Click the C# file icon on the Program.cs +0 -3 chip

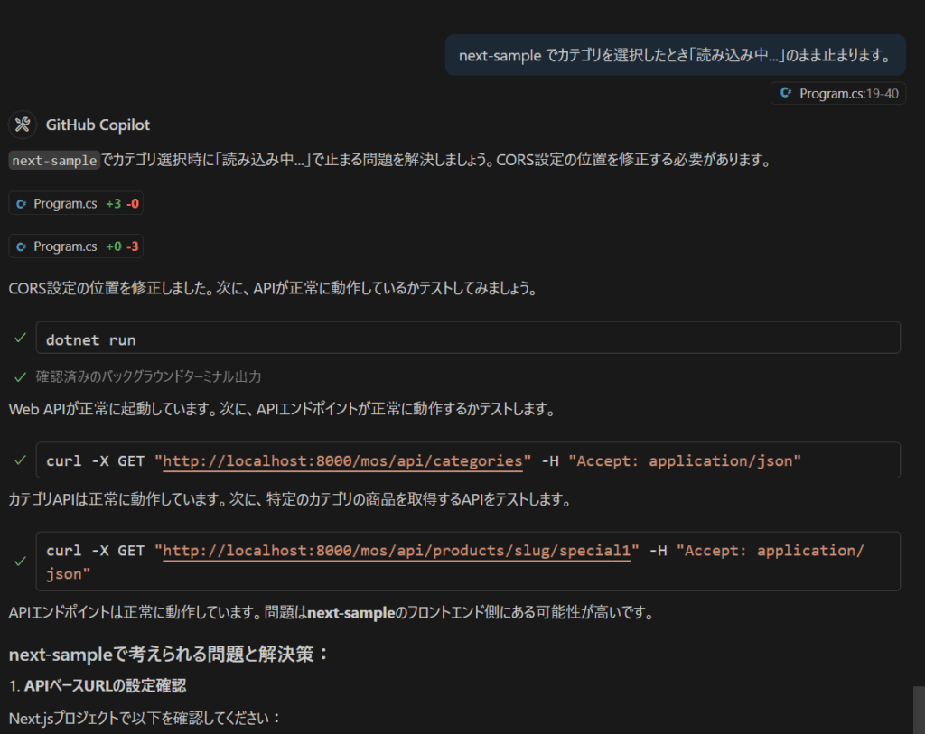pos(21,246)
